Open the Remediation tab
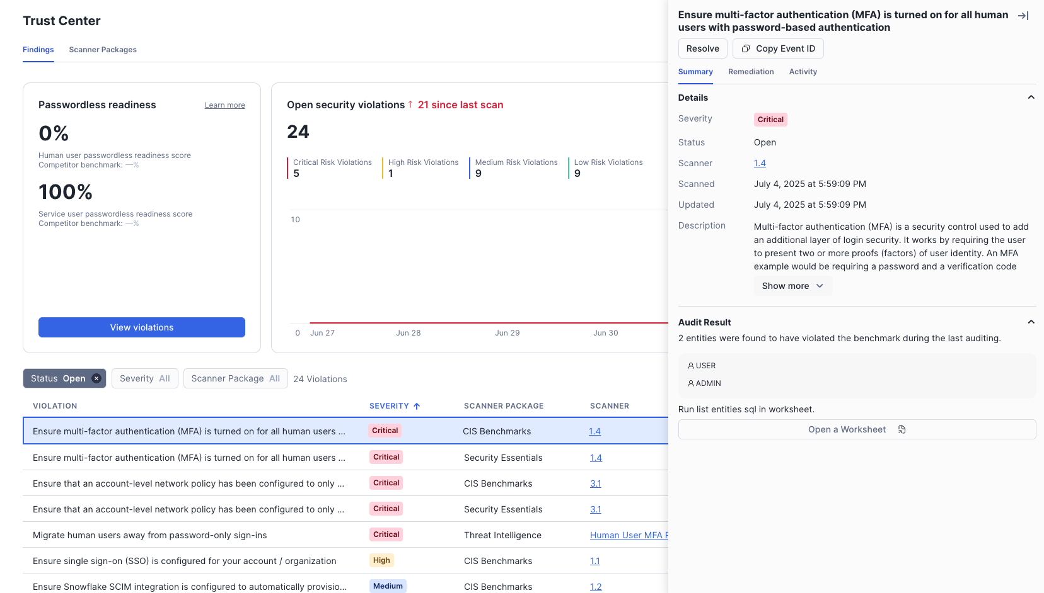This screenshot has height=593, width=1044. [751, 71]
